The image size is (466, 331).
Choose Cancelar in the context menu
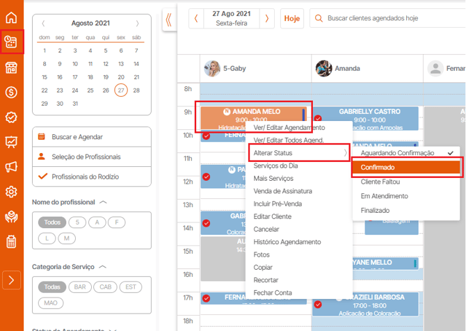coord(266,229)
